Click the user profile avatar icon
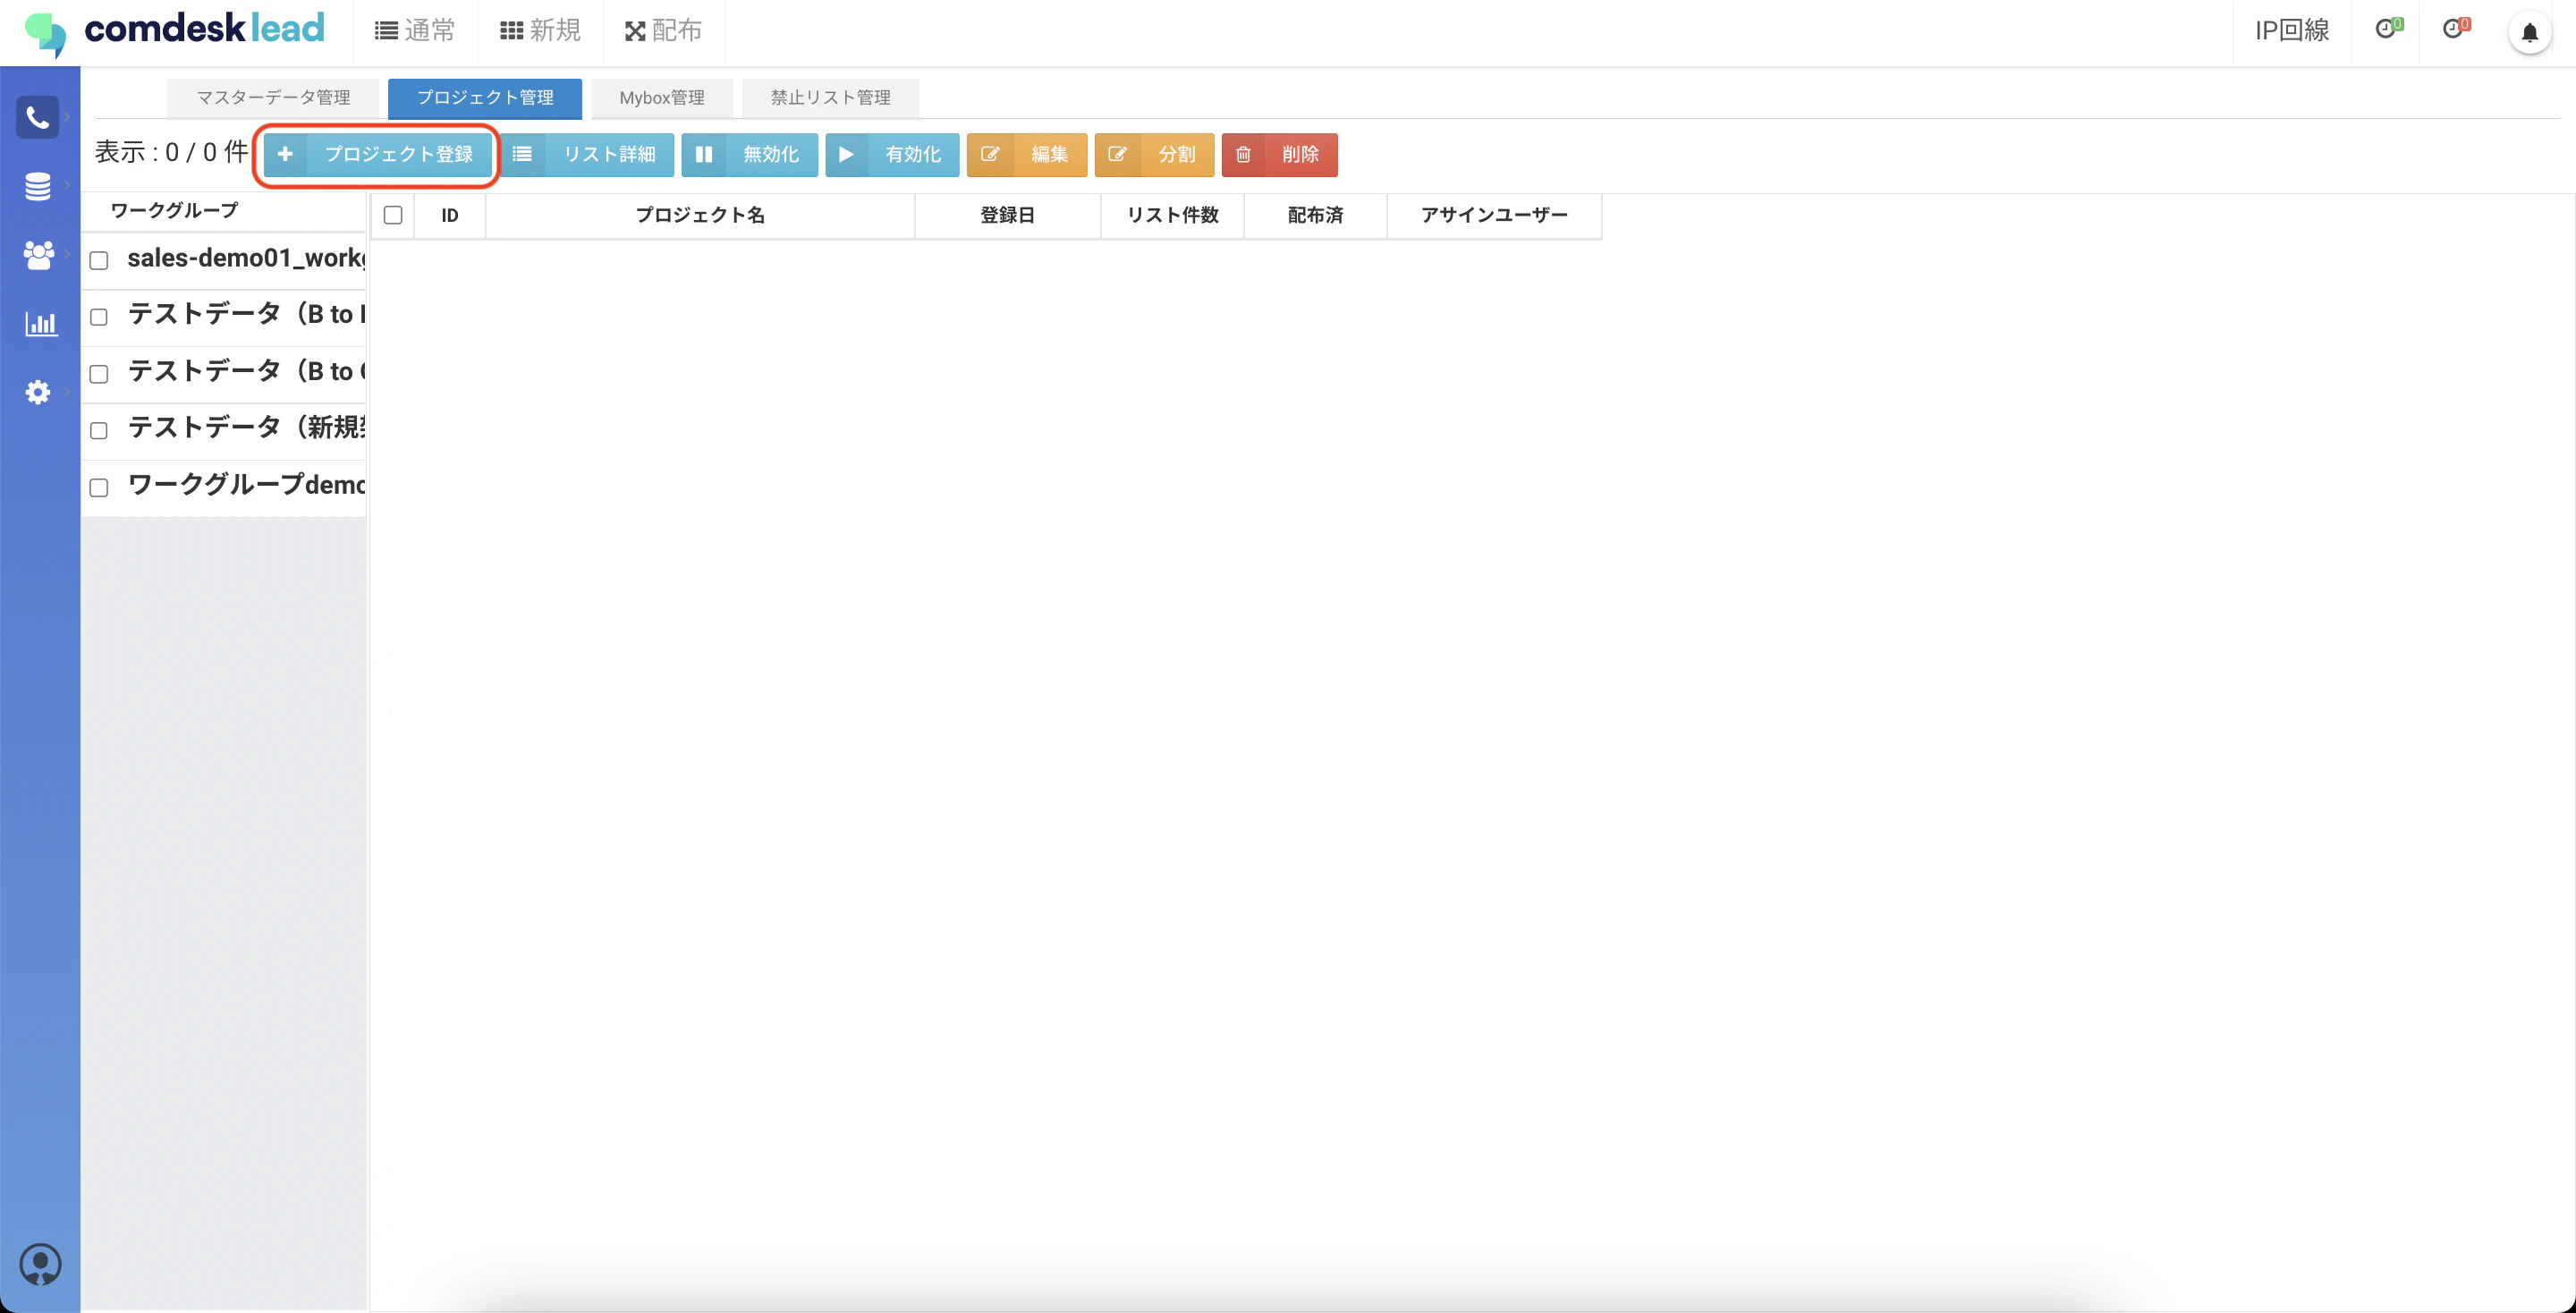The height and width of the screenshot is (1313, 2576). pyautogui.click(x=41, y=1264)
